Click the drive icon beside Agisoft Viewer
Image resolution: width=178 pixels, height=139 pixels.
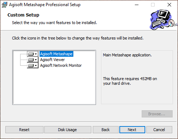click(31, 60)
